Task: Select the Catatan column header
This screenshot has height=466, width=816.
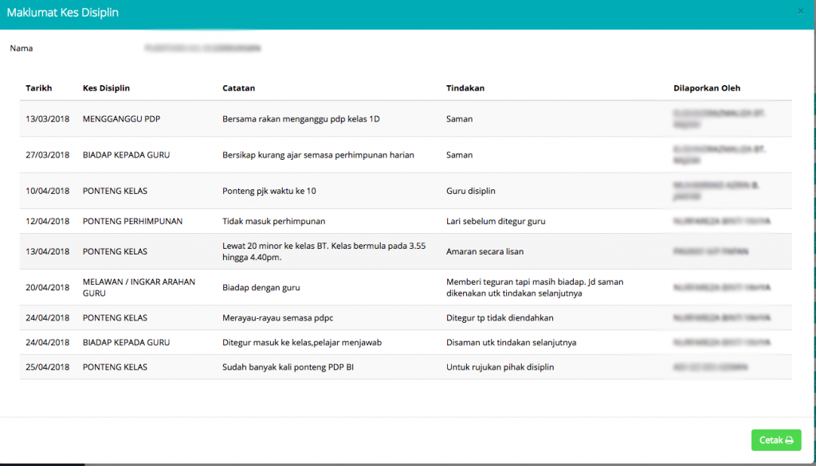Action: point(238,88)
